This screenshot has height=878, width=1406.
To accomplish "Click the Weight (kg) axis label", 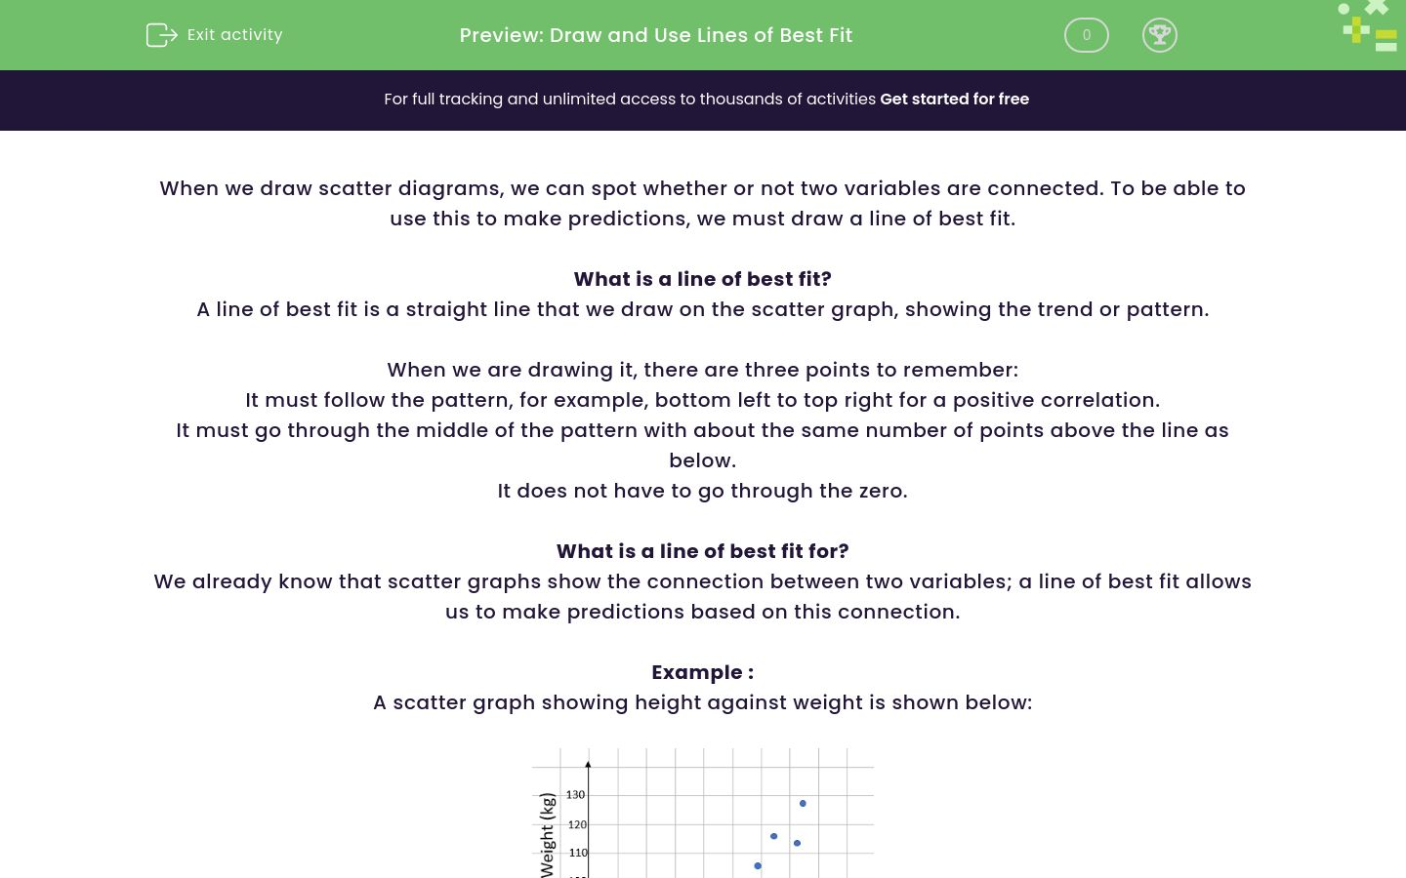I will pos(548,837).
